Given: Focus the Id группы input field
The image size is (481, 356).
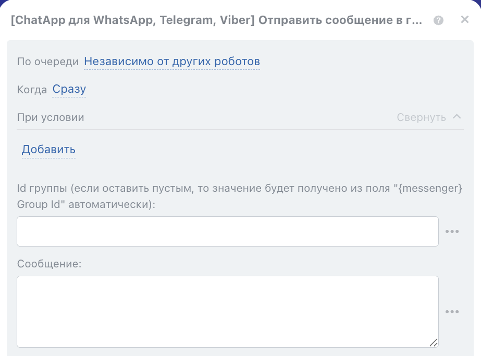Looking at the screenshot, I should [x=227, y=231].
